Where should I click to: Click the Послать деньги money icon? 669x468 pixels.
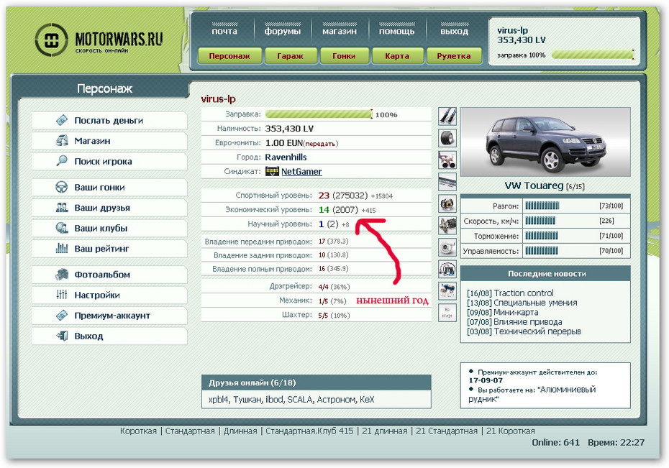pos(62,120)
